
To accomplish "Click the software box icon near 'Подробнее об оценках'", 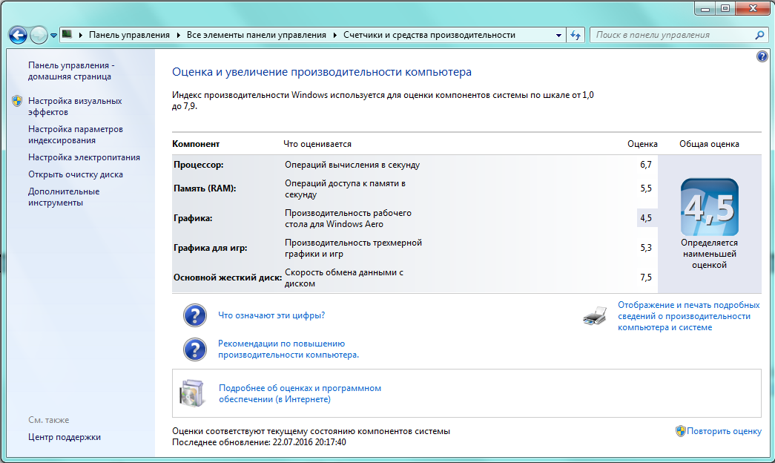I will click(191, 393).
